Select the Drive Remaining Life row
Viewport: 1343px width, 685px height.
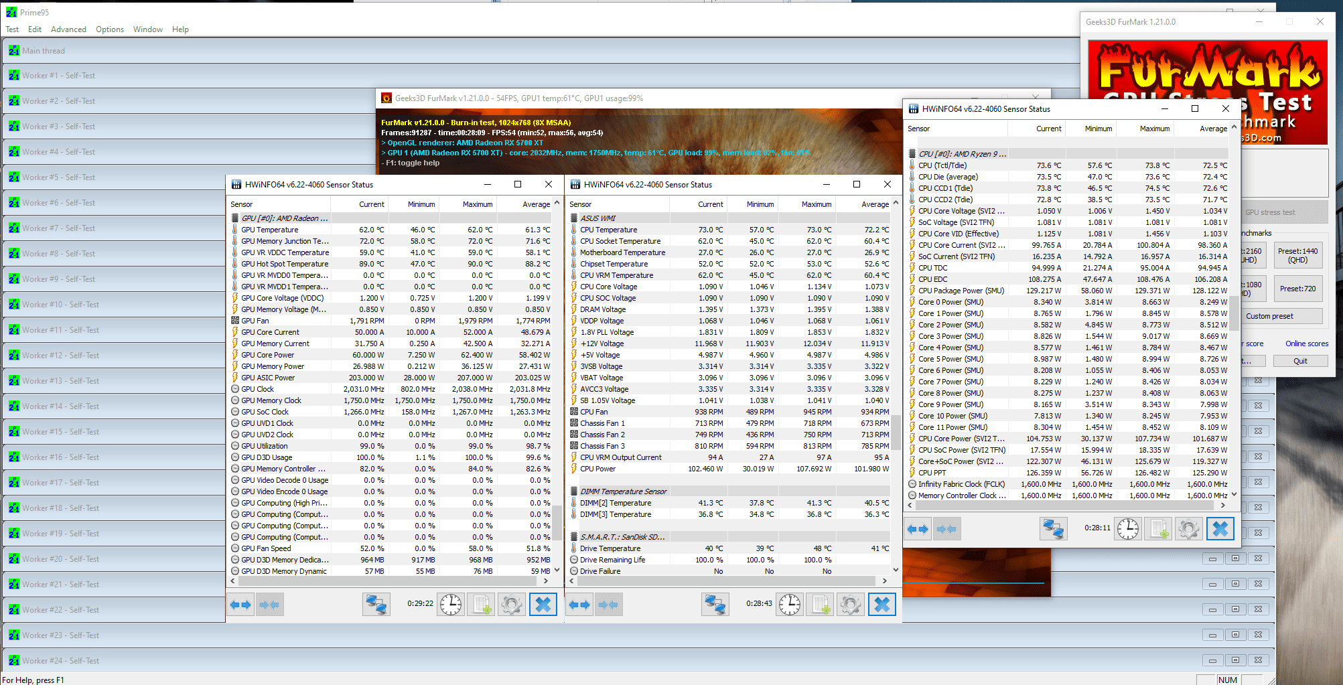click(729, 560)
